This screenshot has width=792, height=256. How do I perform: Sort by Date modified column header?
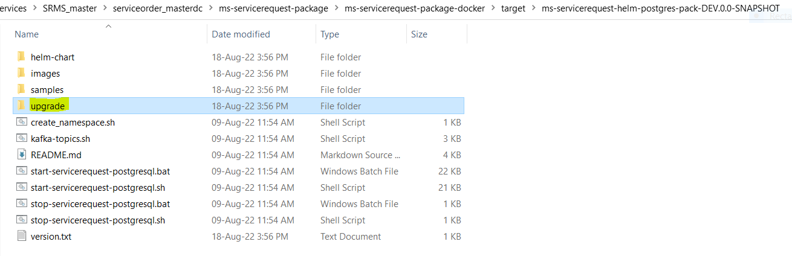[x=241, y=34]
